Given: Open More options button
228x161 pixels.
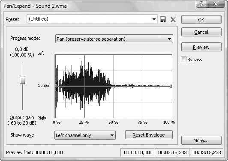Looking at the screenshot, I should pyautogui.click(x=201, y=140).
